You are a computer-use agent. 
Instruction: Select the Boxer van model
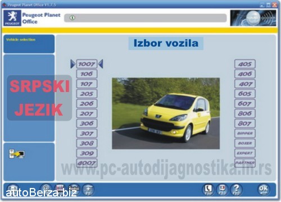tap(245, 143)
